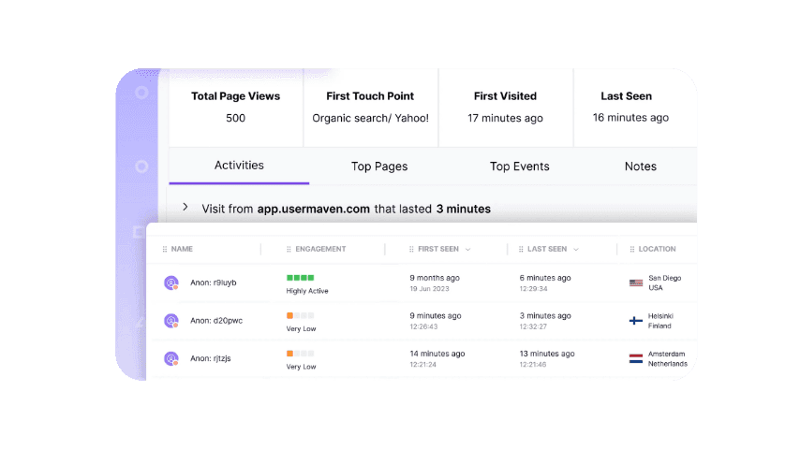This screenshot has height=449, width=800.
Task: Open the Notes tab
Action: click(x=641, y=167)
